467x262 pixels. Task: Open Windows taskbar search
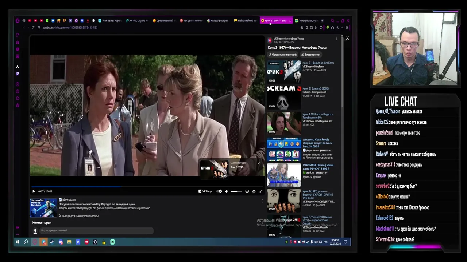[x=26, y=242]
